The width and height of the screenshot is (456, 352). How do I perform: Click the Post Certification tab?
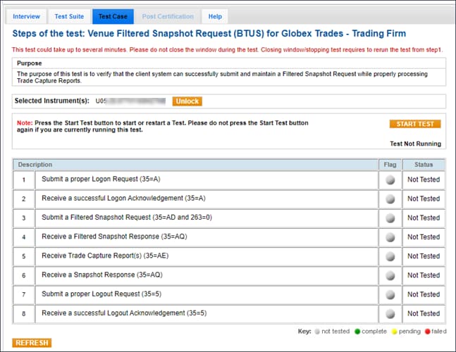(168, 16)
